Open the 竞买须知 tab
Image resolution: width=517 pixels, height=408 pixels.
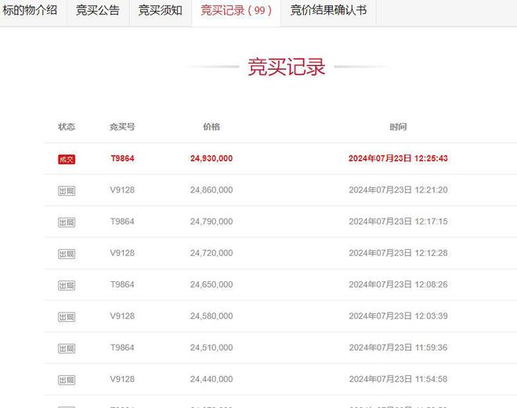tap(161, 10)
